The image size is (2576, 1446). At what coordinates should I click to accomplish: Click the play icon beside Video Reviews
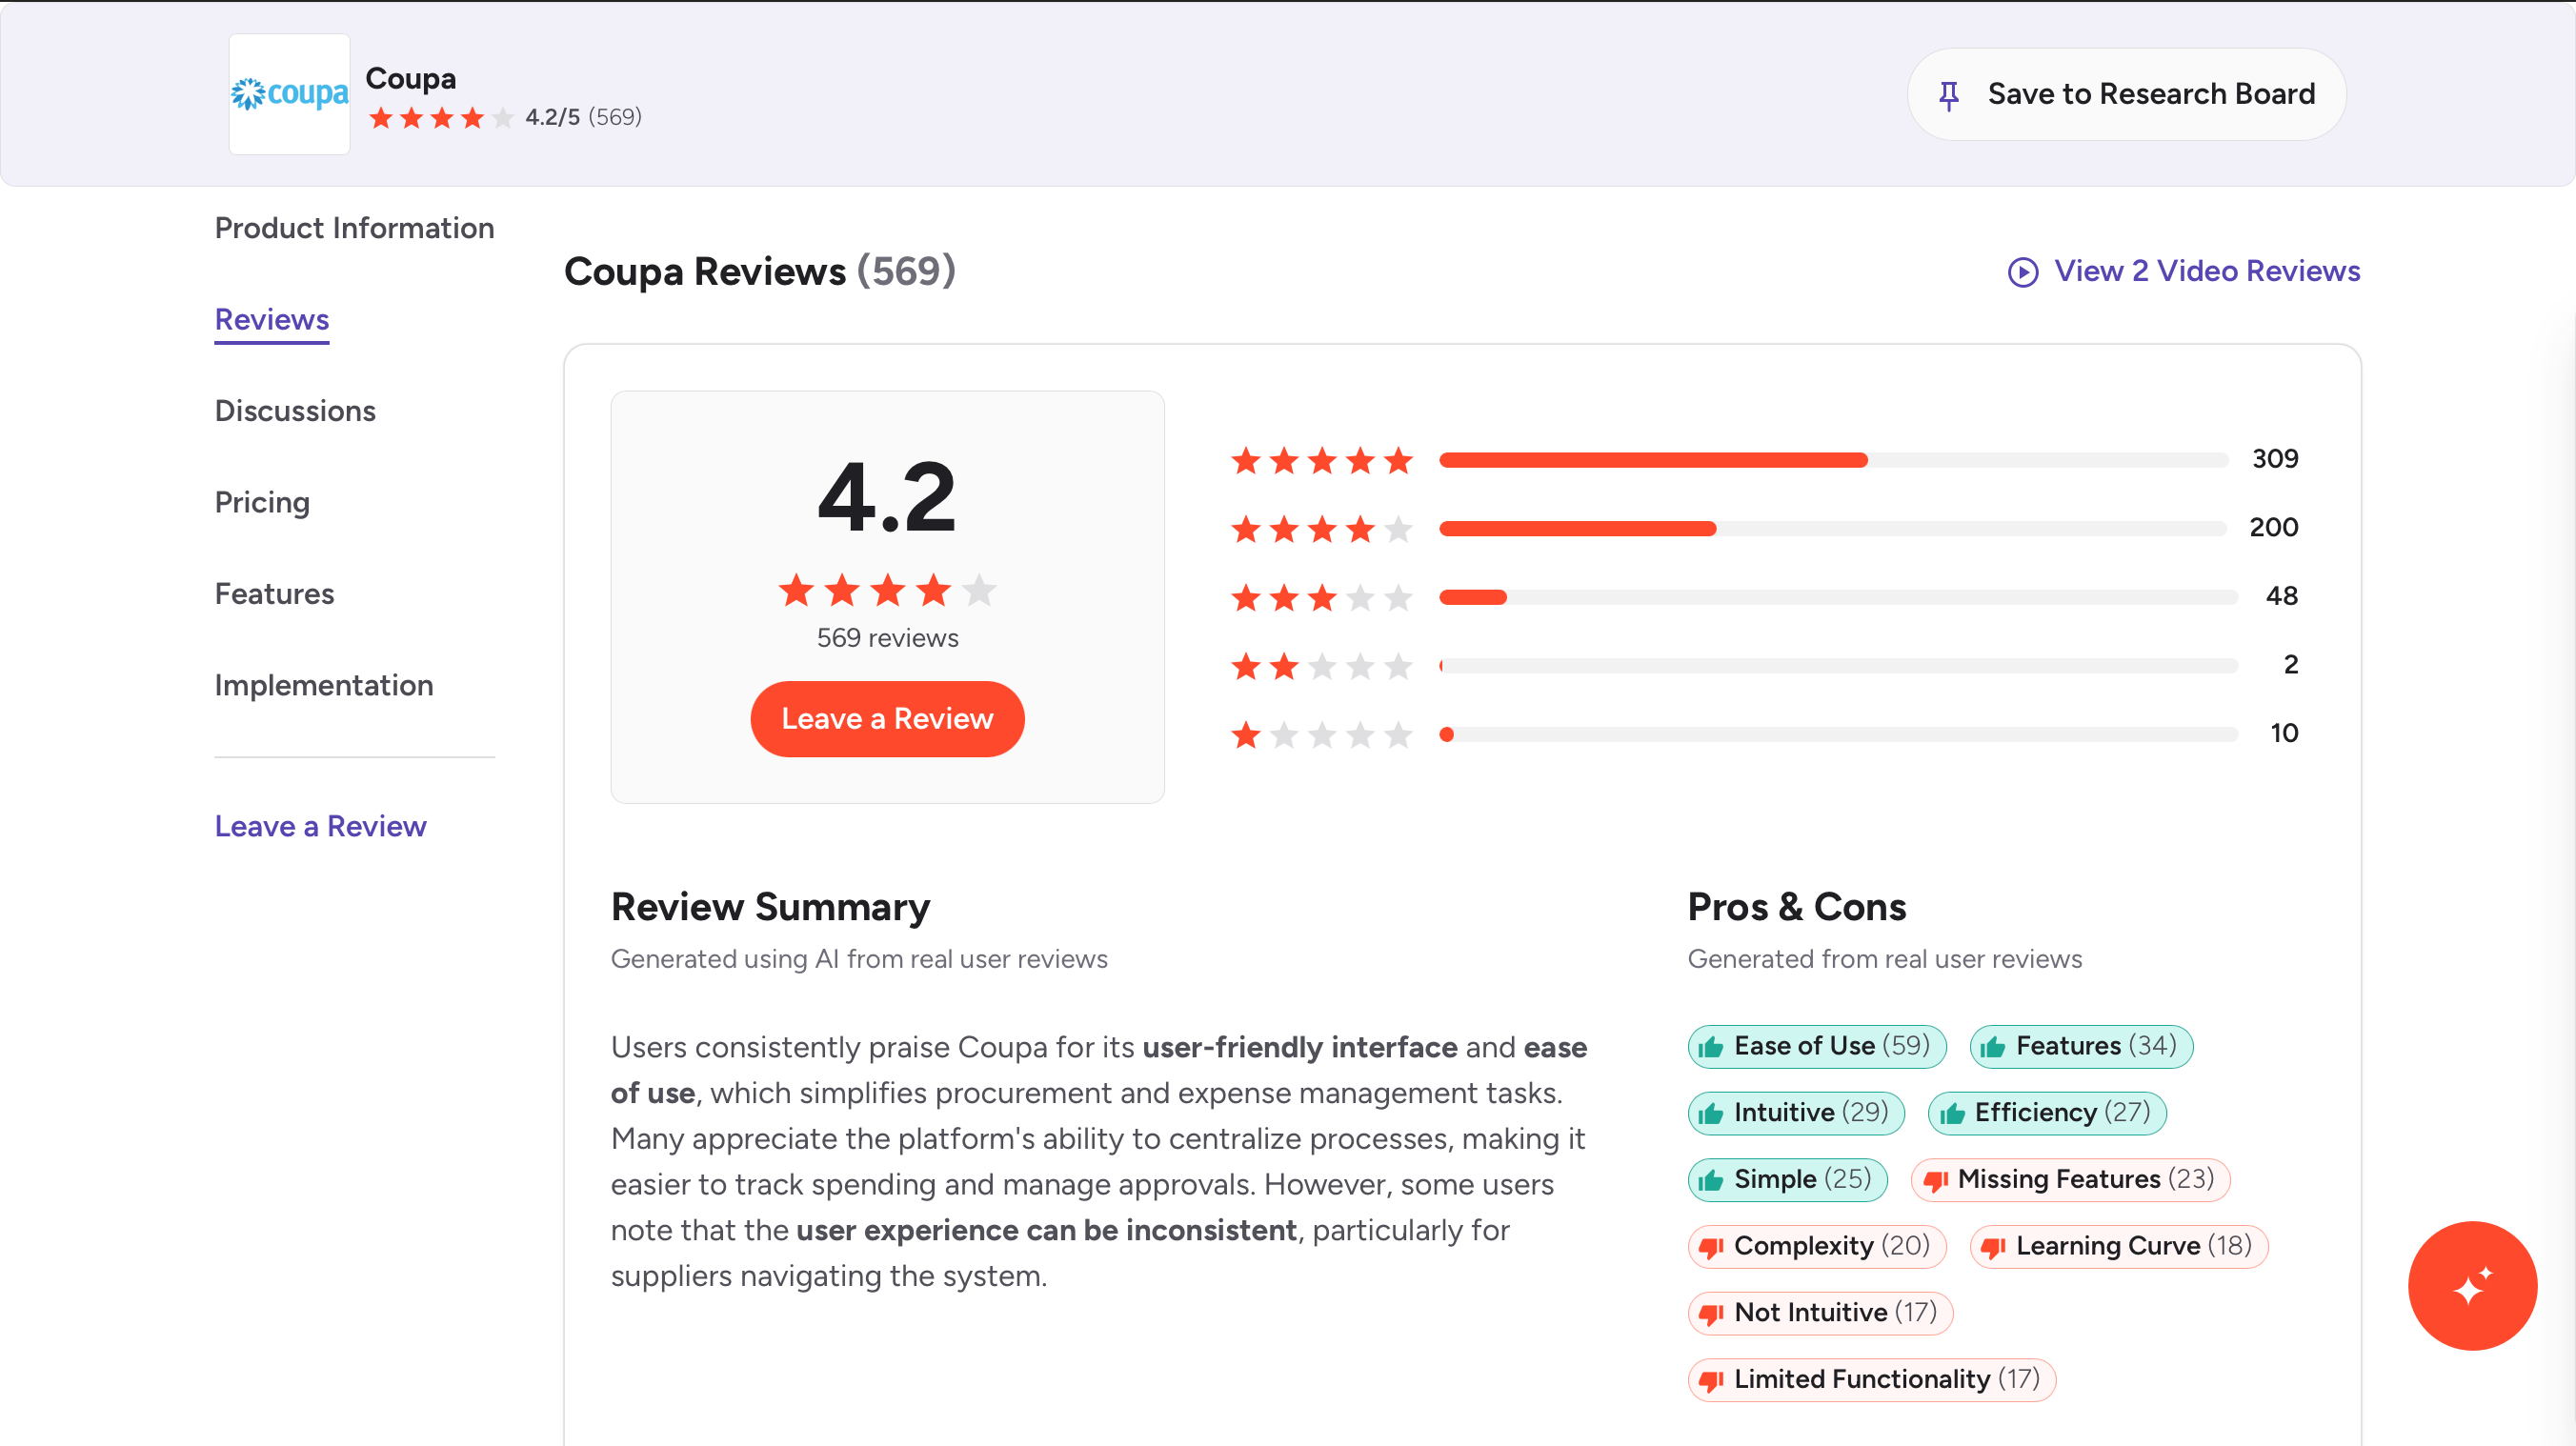(x=2022, y=272)
